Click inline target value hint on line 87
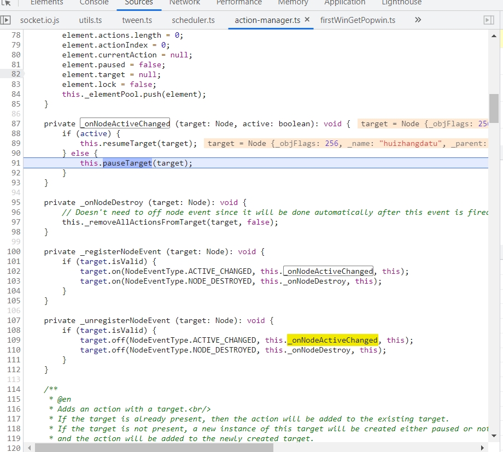The image size is (503, 452). pos(423,124)
